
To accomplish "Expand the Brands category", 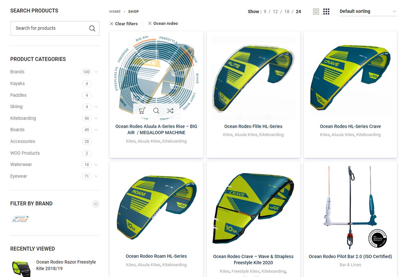I will click(96, 72).
